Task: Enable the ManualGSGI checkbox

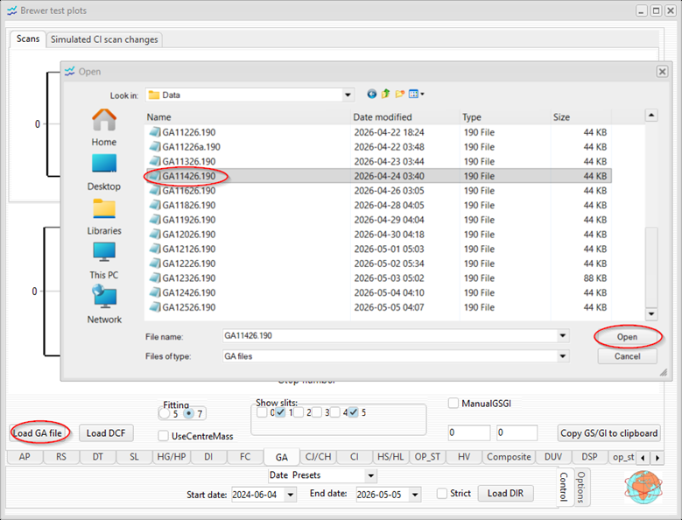Action: [x=453, y=403]
